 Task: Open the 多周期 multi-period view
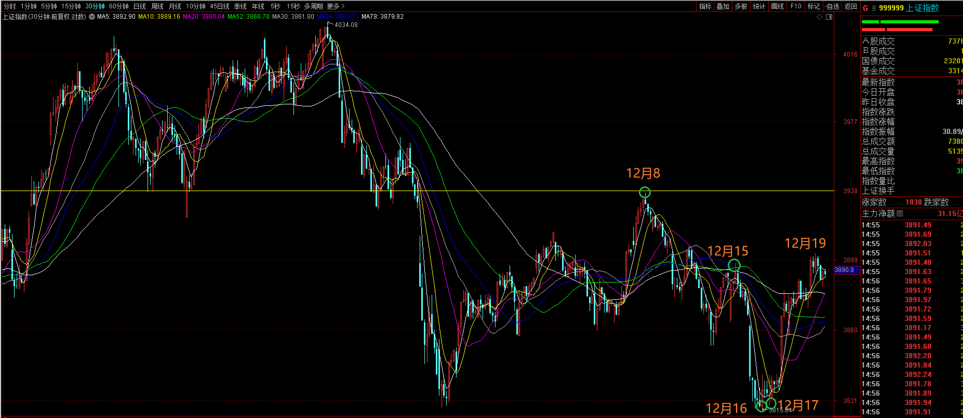tap(314, 6)
